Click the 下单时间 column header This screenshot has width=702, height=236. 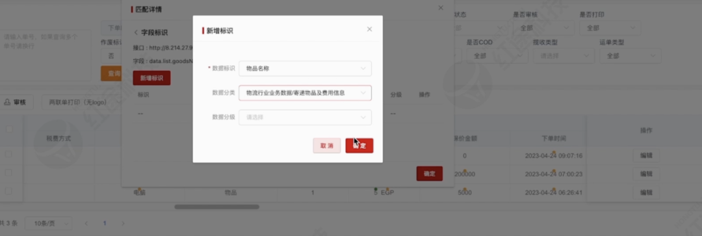(x=553, y=138)
